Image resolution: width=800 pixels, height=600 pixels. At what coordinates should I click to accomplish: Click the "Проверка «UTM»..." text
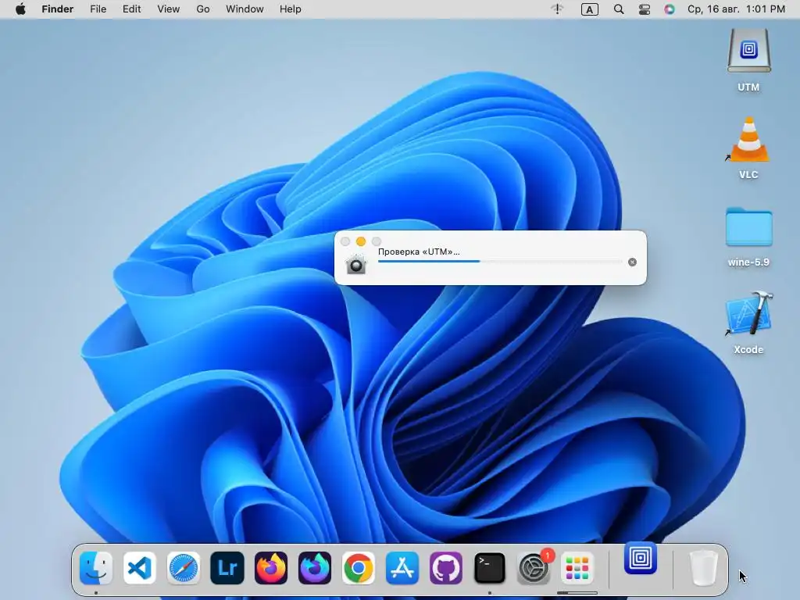[419, 252]
